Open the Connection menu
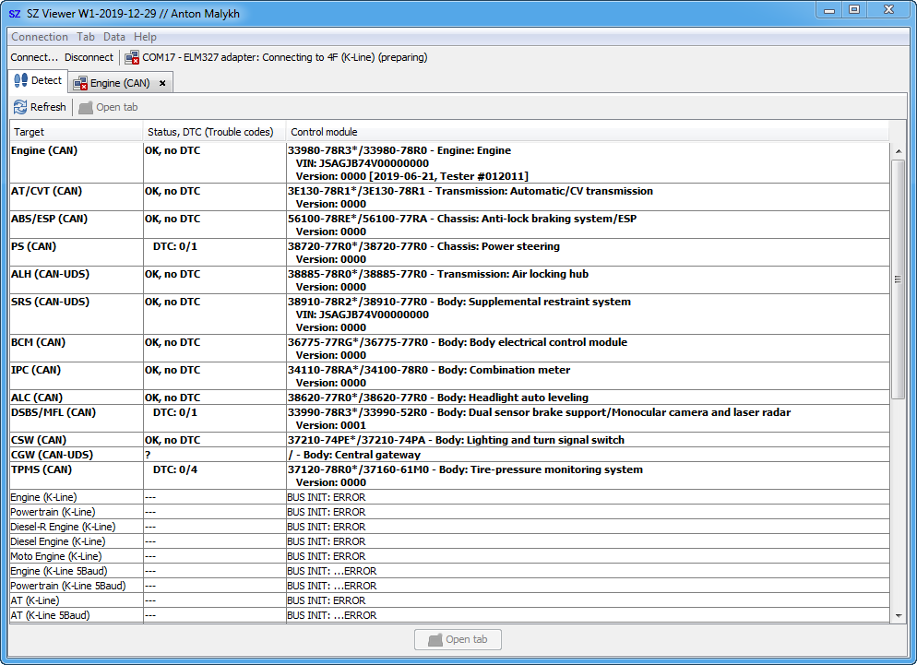917x665 pixels. click(x=40, y=37)
